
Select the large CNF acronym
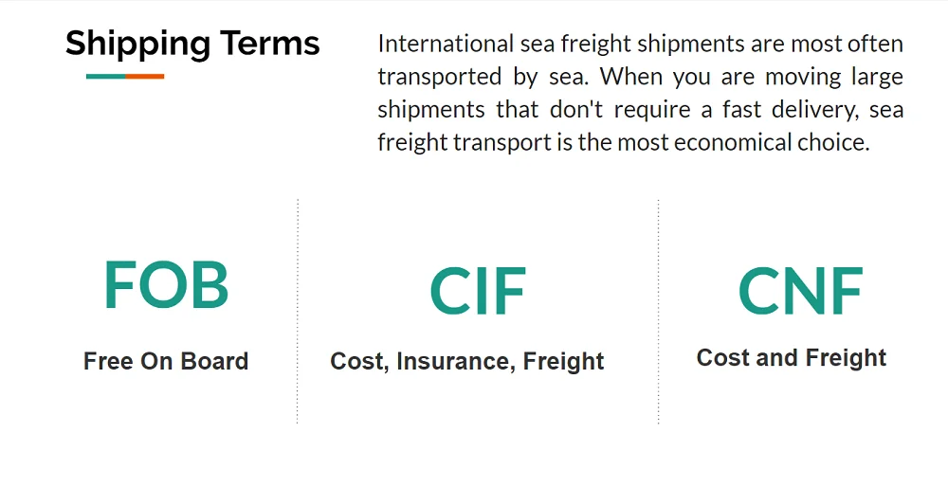pyautogui.click(x=800, y=291)
